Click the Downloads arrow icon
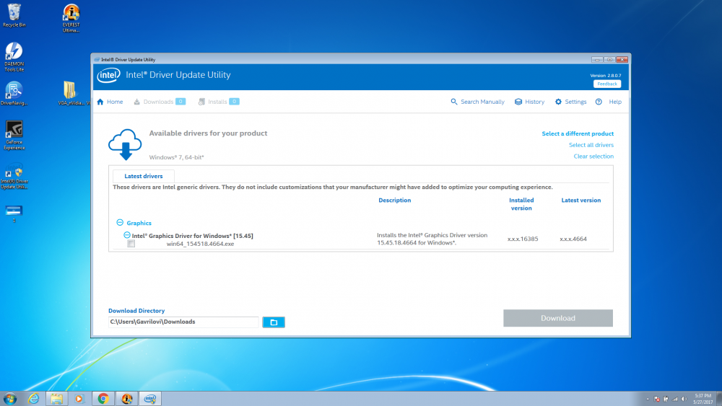Viewport: 722px width, 406px height. pos(136,102)
